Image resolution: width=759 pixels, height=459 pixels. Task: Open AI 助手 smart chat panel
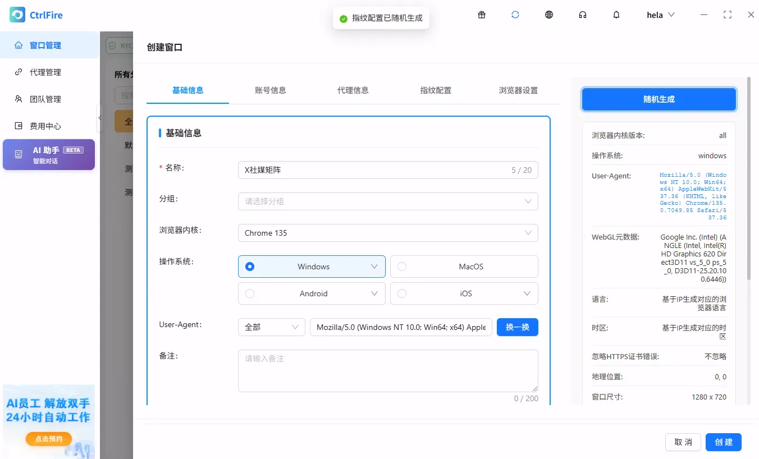coord(49,155)
